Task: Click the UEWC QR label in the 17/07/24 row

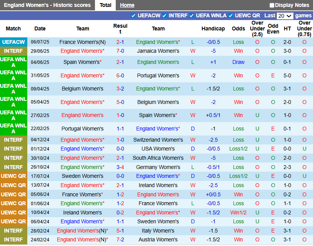Action: (x=13, y=176)
